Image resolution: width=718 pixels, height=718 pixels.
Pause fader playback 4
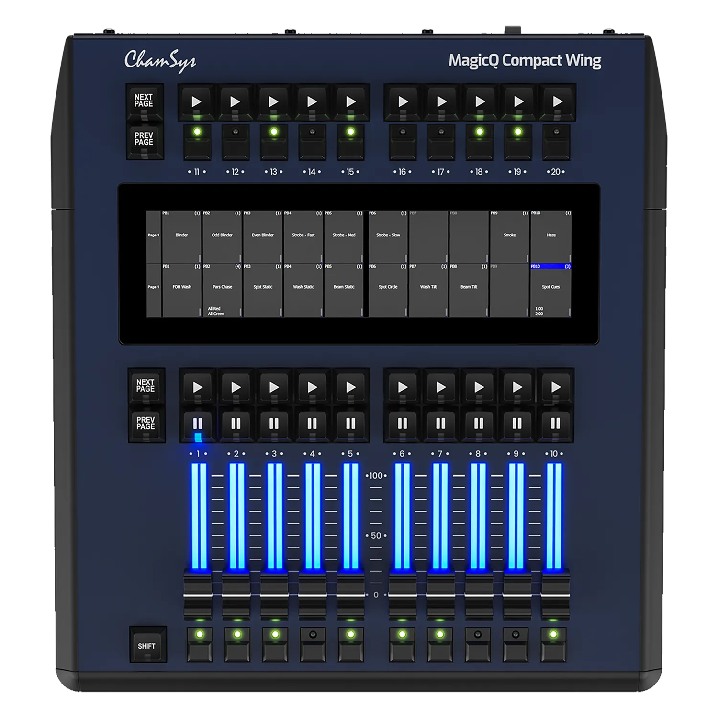(x=312, y=424)
